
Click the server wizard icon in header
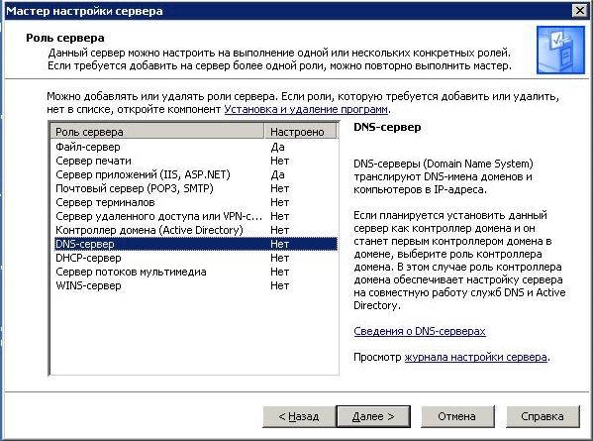(x=560, y=50)
